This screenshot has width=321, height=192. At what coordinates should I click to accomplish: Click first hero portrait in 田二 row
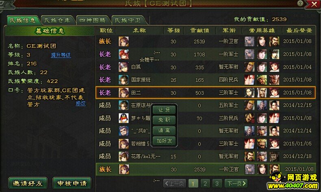tap(249, 93)
